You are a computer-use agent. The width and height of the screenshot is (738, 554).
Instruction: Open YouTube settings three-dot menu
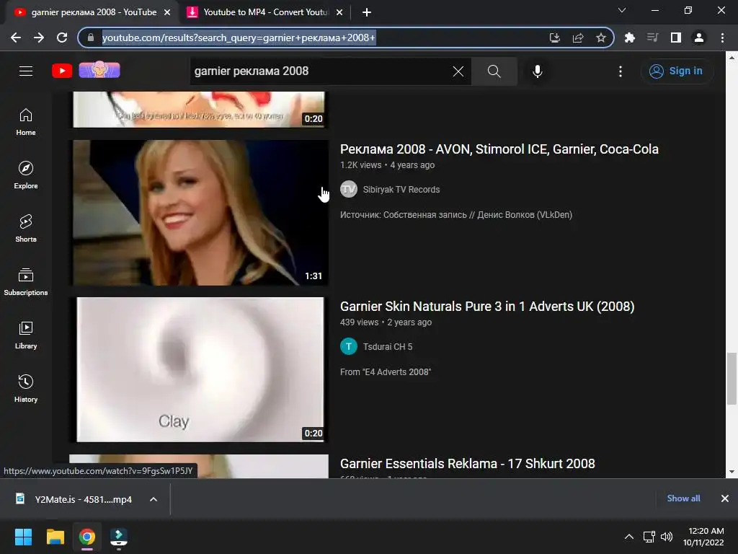pos(621,71)
